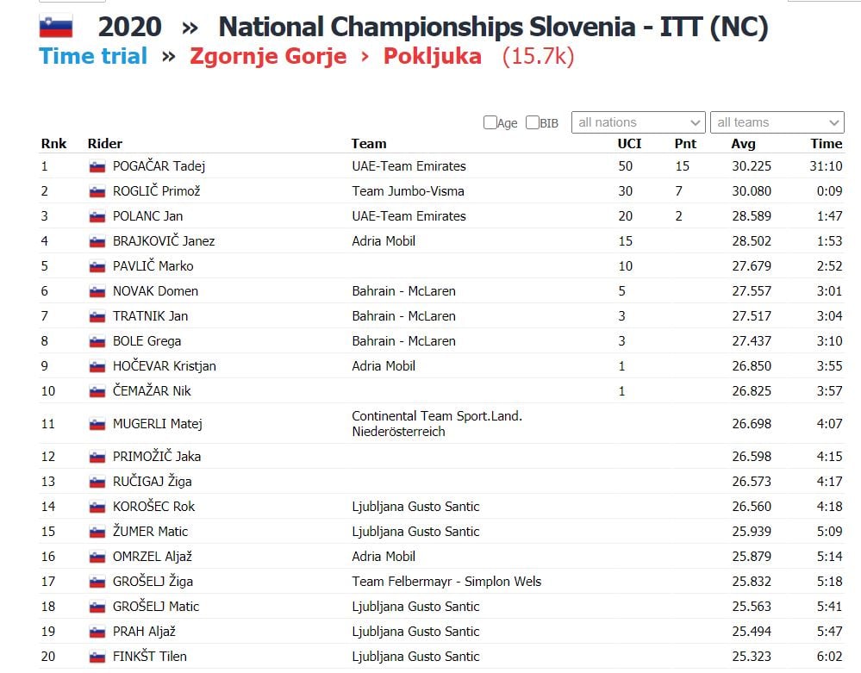861x673 pixels.
Task: Open the all nations dropdown
Action: pos(638,122)
